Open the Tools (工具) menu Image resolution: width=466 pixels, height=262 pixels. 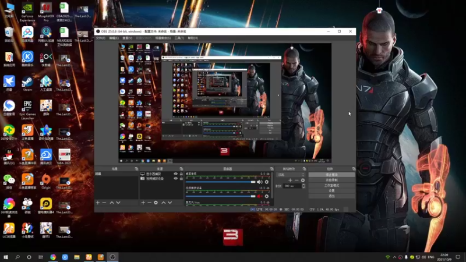(179, 38)
